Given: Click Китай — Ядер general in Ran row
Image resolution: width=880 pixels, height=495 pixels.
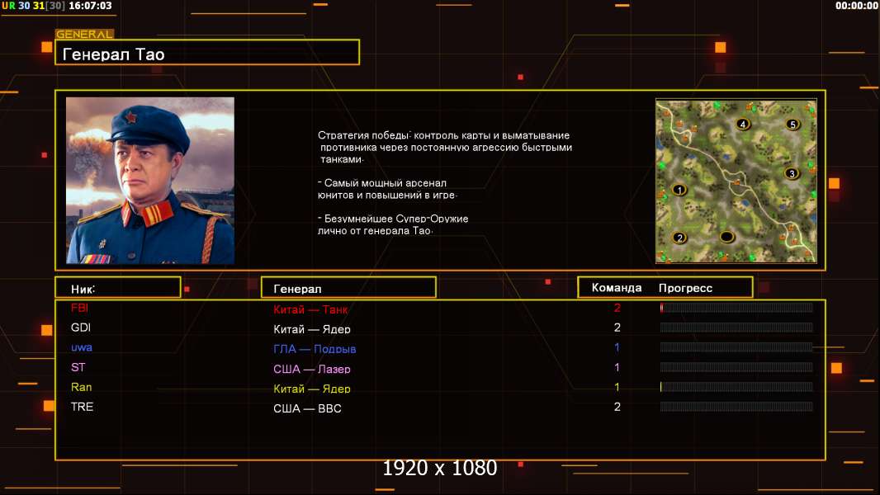Looking at the screenshot, I should pos(312,389).
